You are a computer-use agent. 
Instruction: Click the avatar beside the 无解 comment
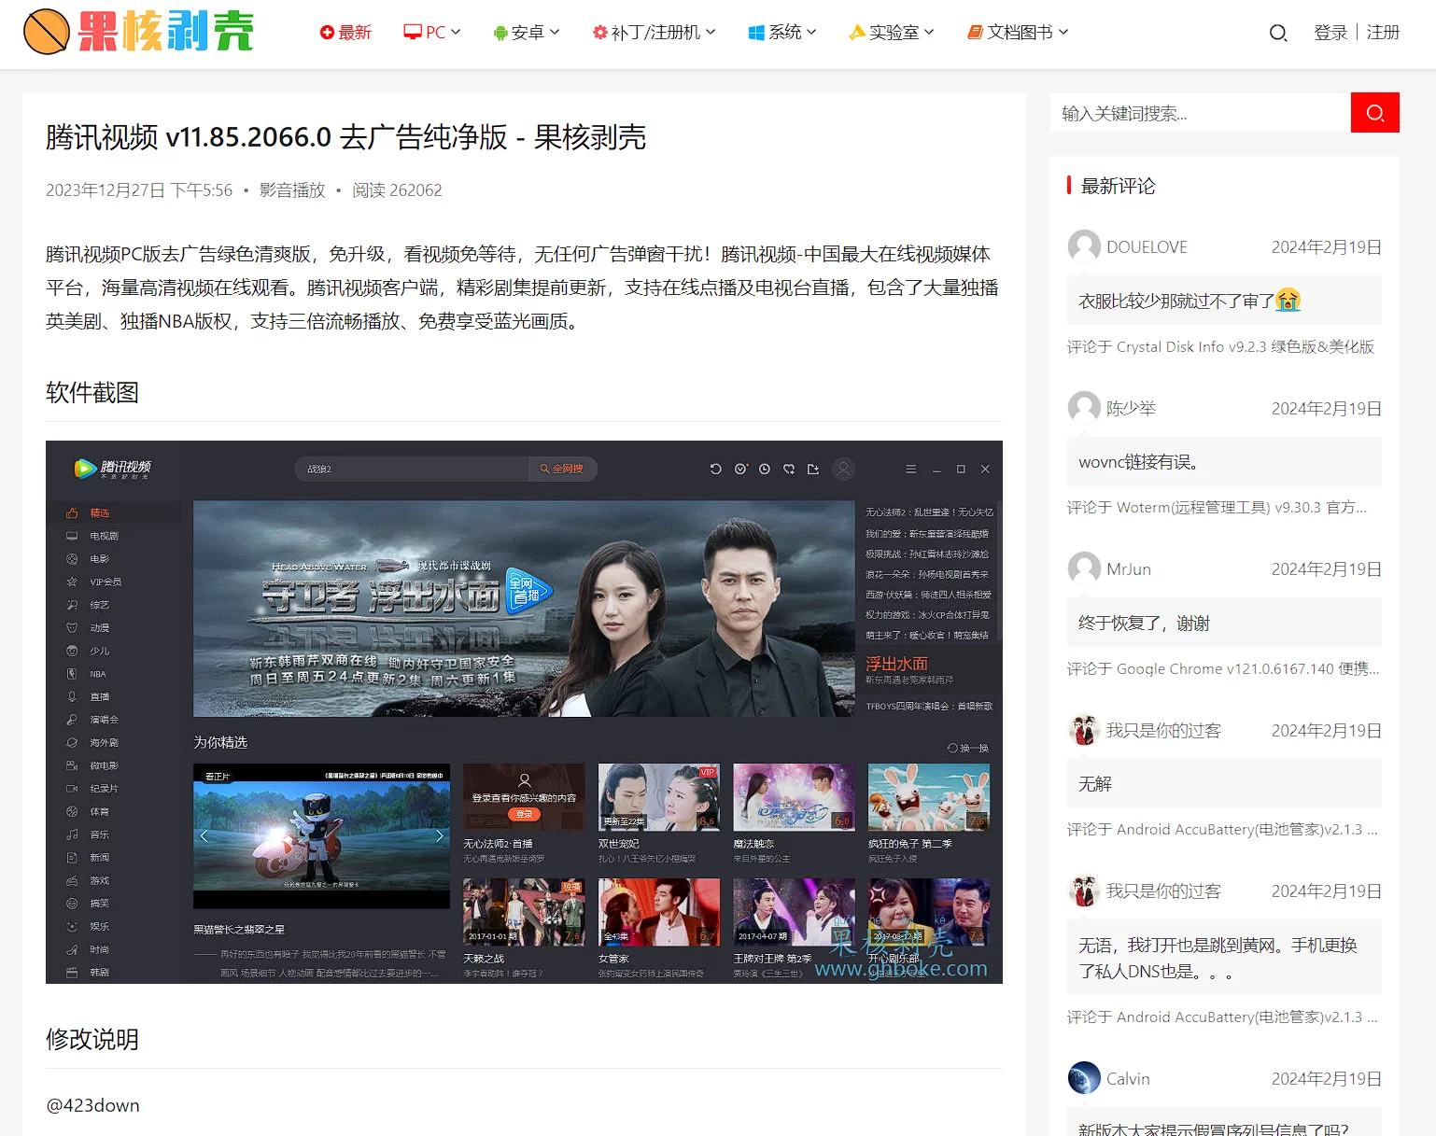(x=1083, y=730)
